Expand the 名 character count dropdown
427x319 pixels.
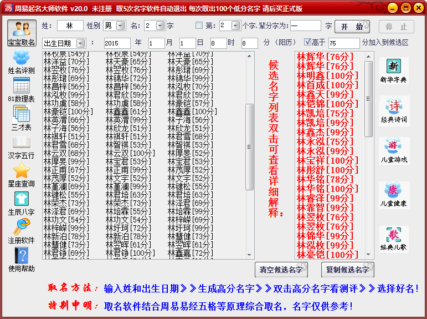point(160,26)
